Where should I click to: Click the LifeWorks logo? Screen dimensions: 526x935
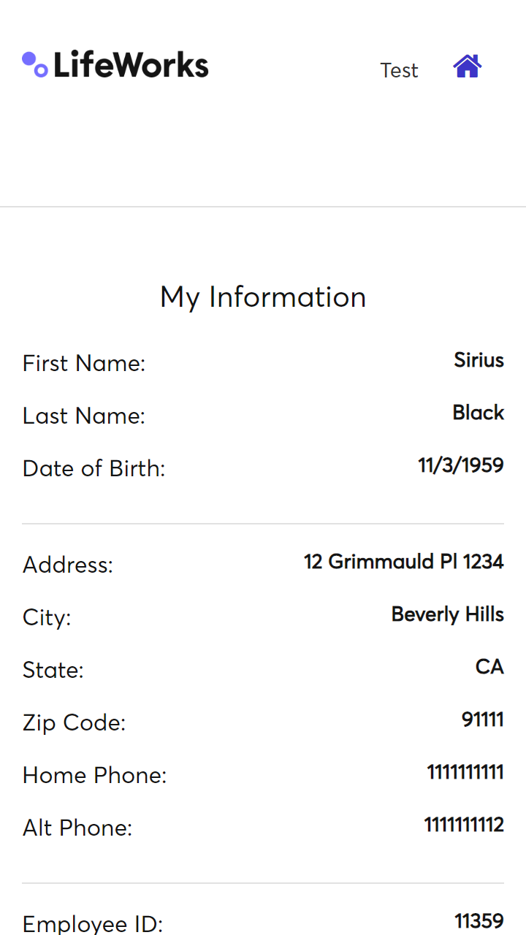[115, 65]
